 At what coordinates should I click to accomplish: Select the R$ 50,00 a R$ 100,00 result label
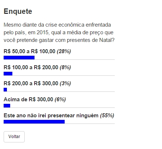coord(29,51)
